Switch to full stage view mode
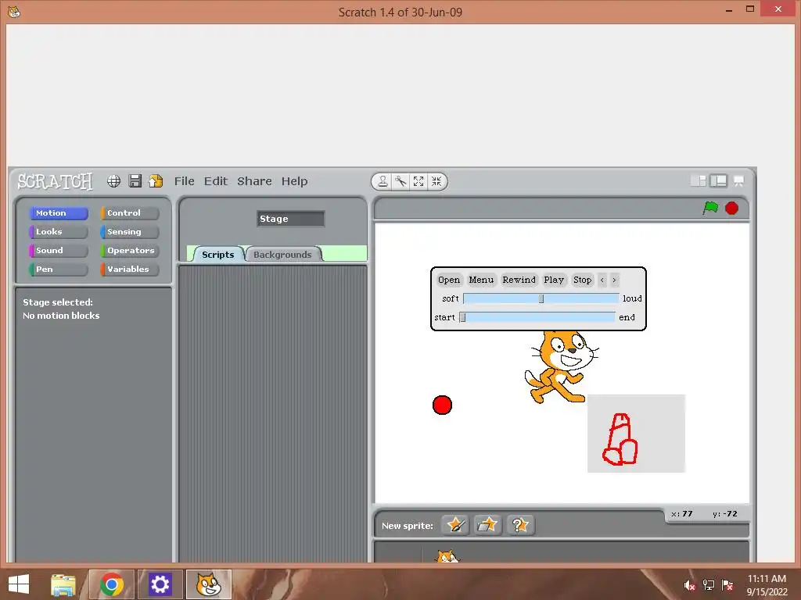Screen dimensions: 801x600 coord(718,180)
